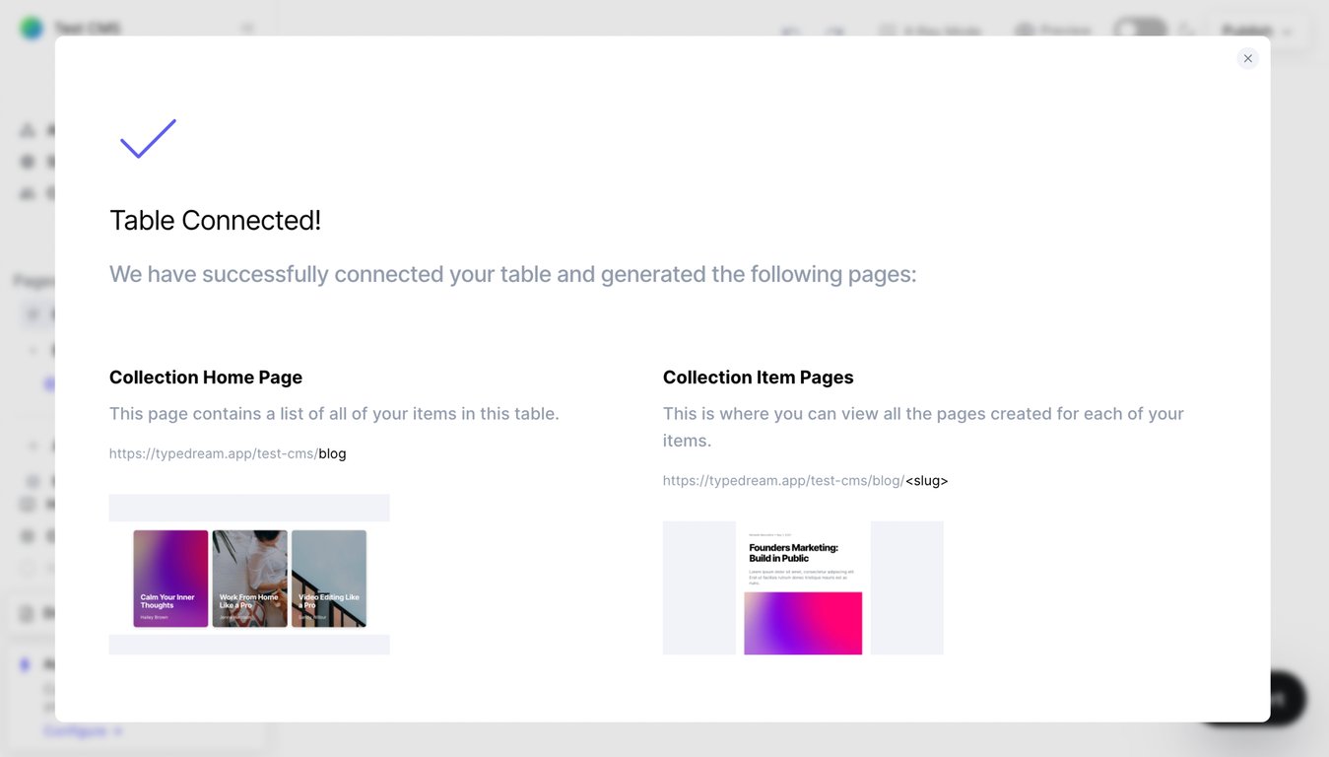Click the Founders Marketing Build in Public thumbnail
1329x757 pixels.
click(803, 587)
